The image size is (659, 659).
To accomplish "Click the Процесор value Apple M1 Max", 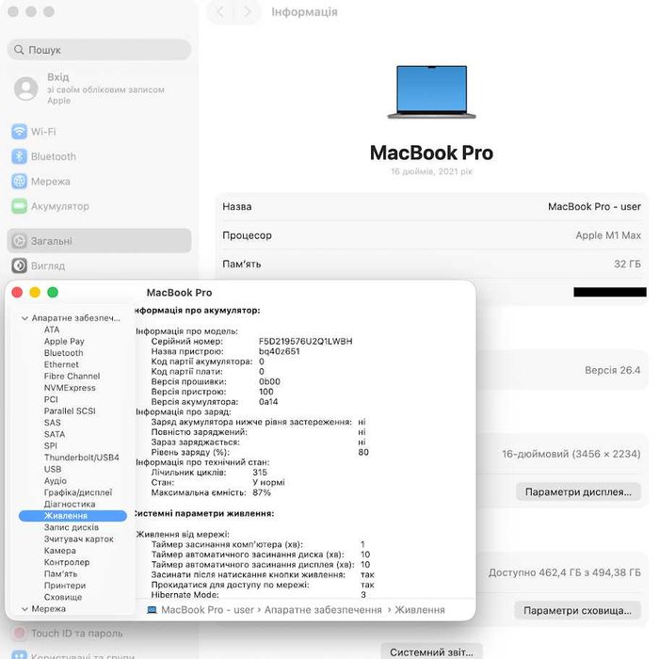I will 608,235.
